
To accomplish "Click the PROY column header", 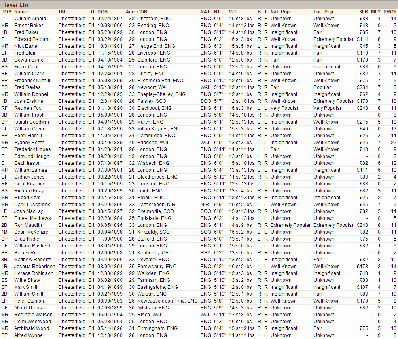I will 390,12.
